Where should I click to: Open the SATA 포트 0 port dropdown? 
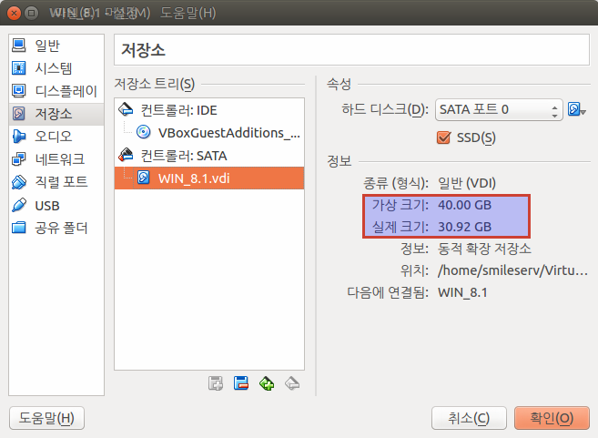tap(499, 110)
